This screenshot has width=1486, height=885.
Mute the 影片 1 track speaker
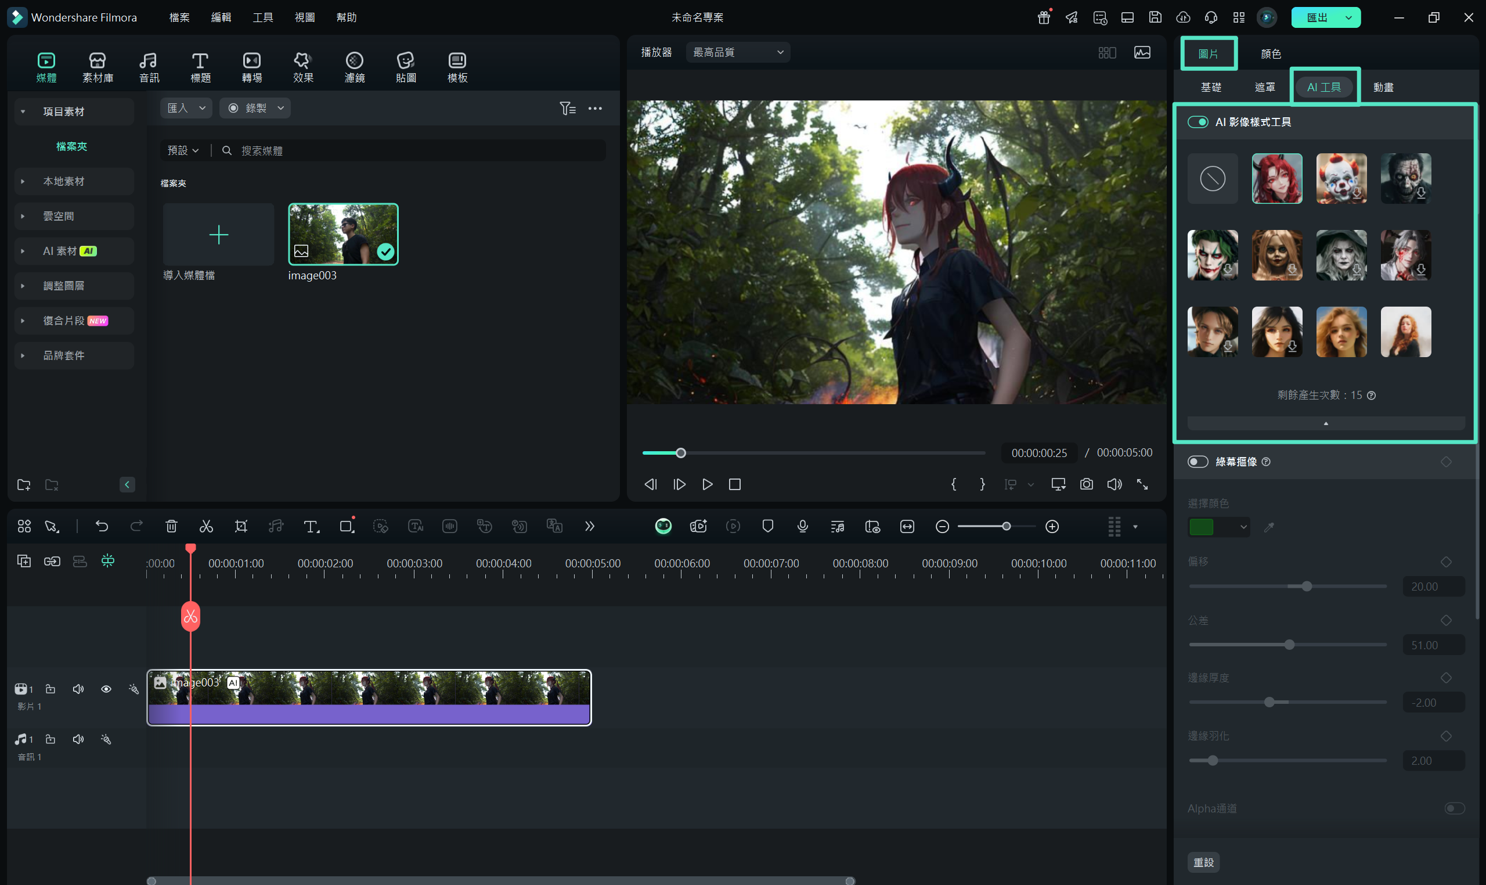coord(78,689)
